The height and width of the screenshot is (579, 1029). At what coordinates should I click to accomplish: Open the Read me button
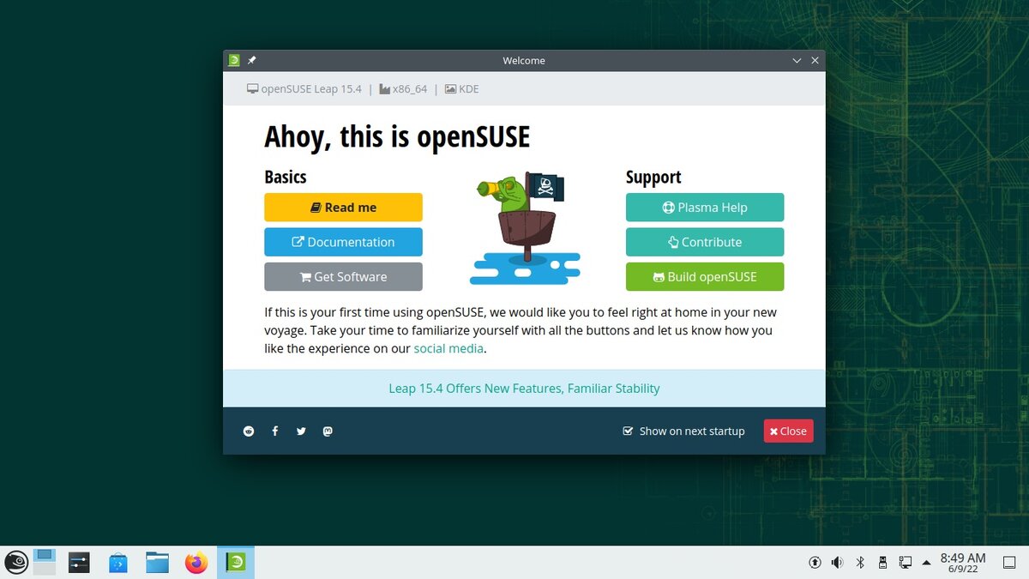tap(343, 208)
